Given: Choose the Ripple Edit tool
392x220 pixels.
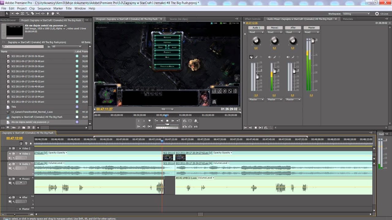Looking at the screenshot, I should tap(17, 13).
